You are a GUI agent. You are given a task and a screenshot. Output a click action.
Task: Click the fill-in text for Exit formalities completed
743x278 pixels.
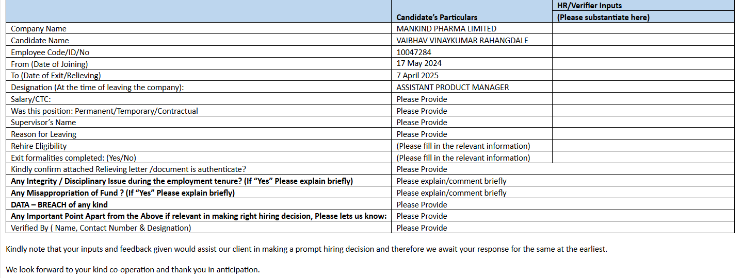point(463,158)
